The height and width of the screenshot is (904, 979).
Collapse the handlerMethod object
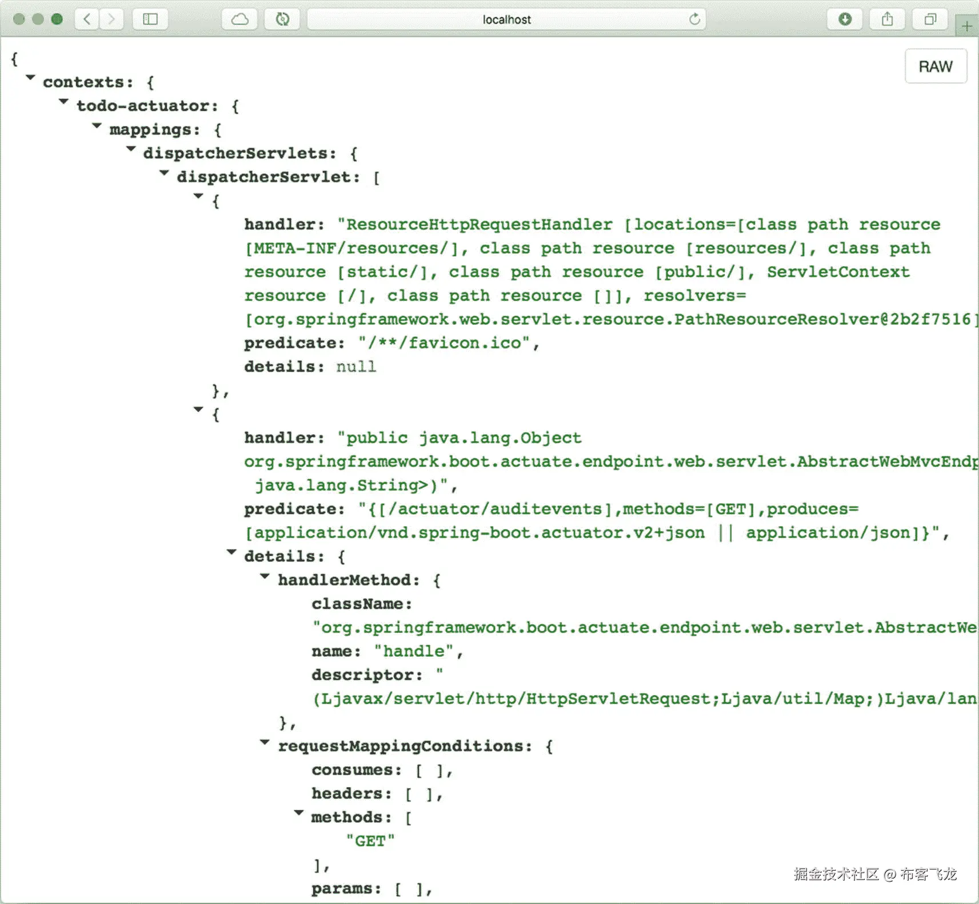pos(265,576)
